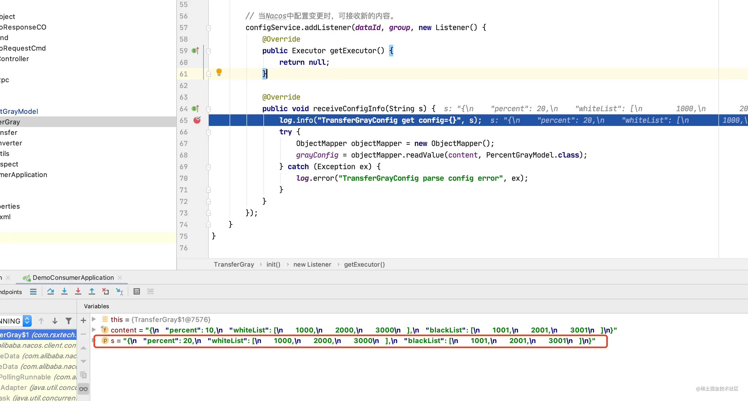This screenshot has height=401, width=748.
Task: Select 'erties' file in project tree
Action: click(10, 206)
